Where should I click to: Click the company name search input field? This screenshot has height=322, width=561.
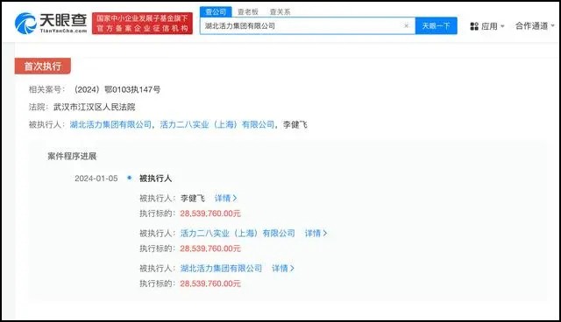[302, 25]
